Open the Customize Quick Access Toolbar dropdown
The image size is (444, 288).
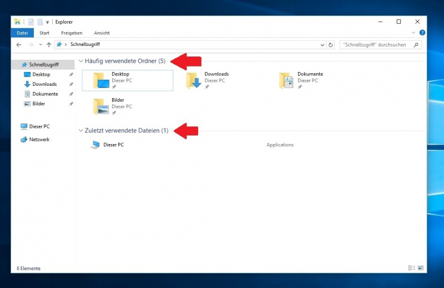coord(47,22)
